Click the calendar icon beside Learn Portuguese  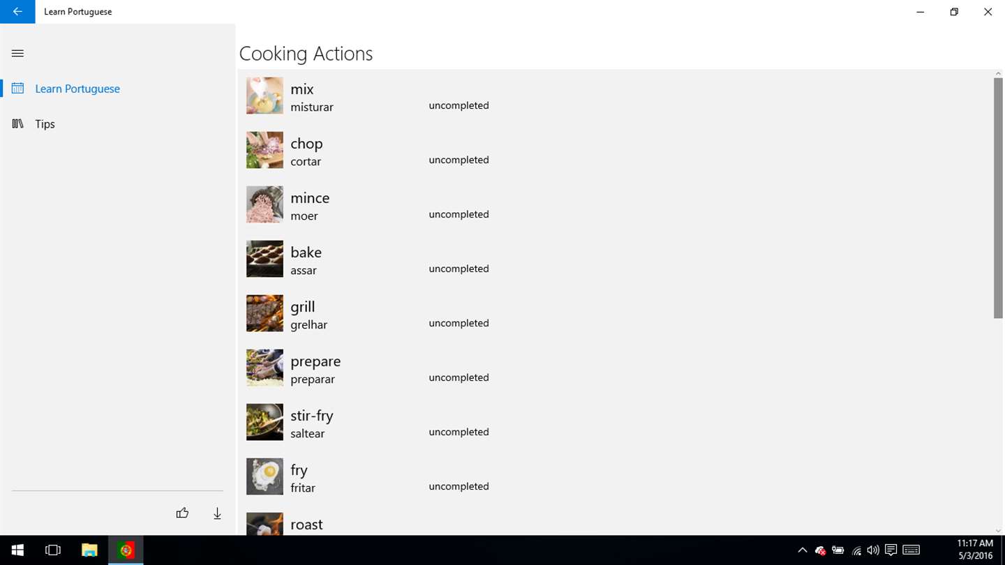[x=17, y=89]
